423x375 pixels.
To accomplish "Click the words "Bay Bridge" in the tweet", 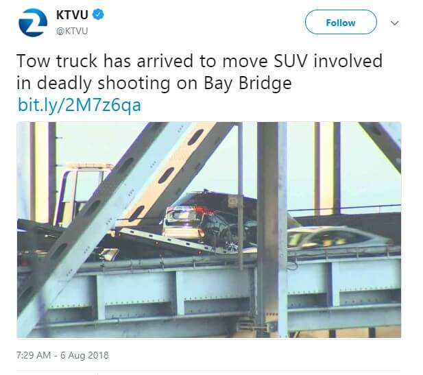I will coord(247,83).
